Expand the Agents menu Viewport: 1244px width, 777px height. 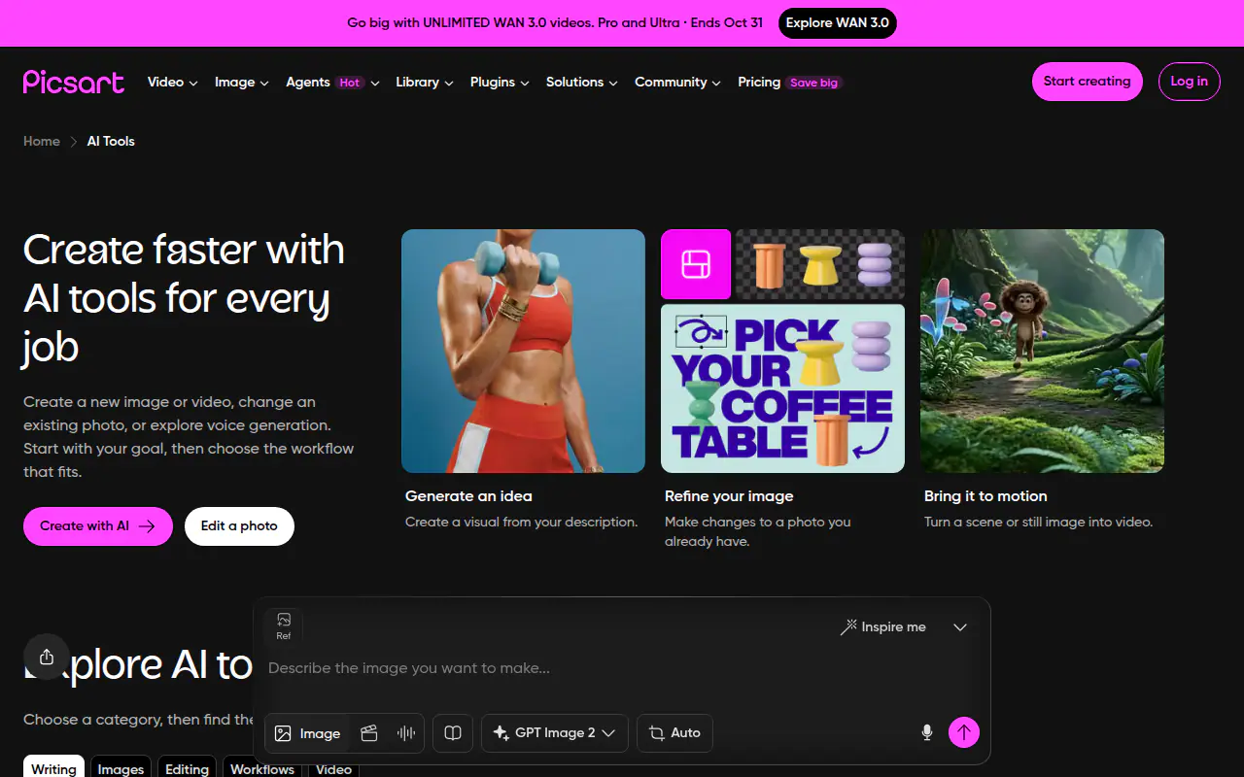(x=332, y=83)
